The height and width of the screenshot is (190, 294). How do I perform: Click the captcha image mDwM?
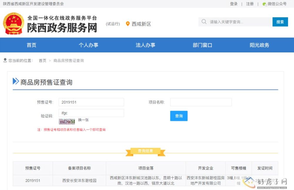(x=67, y=121)
